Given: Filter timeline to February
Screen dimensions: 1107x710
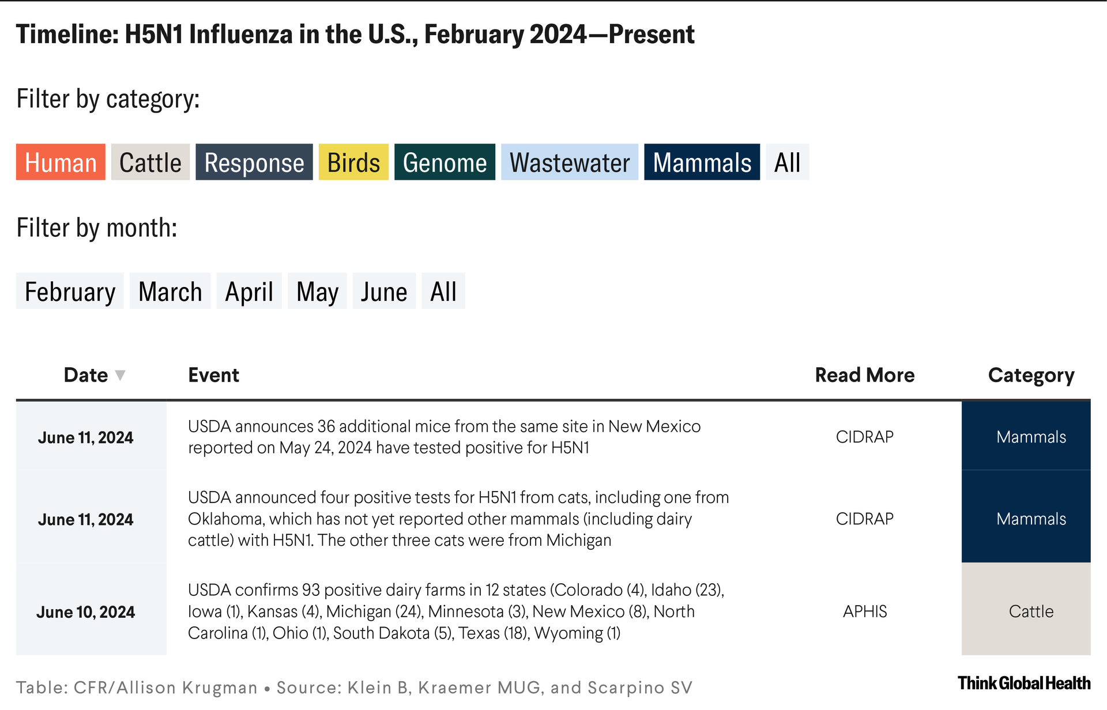Looking at the screenshot, I should 70,292.
